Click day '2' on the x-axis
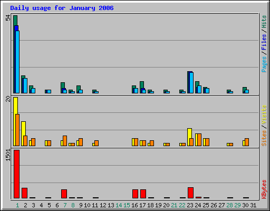The height and width of the screenshot is (211, 270). point(25,205)
